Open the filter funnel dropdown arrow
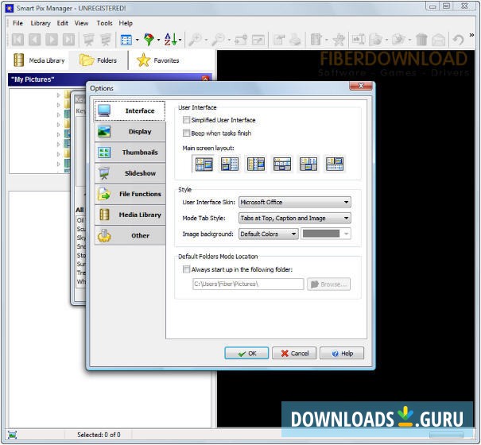 [158, 40]
